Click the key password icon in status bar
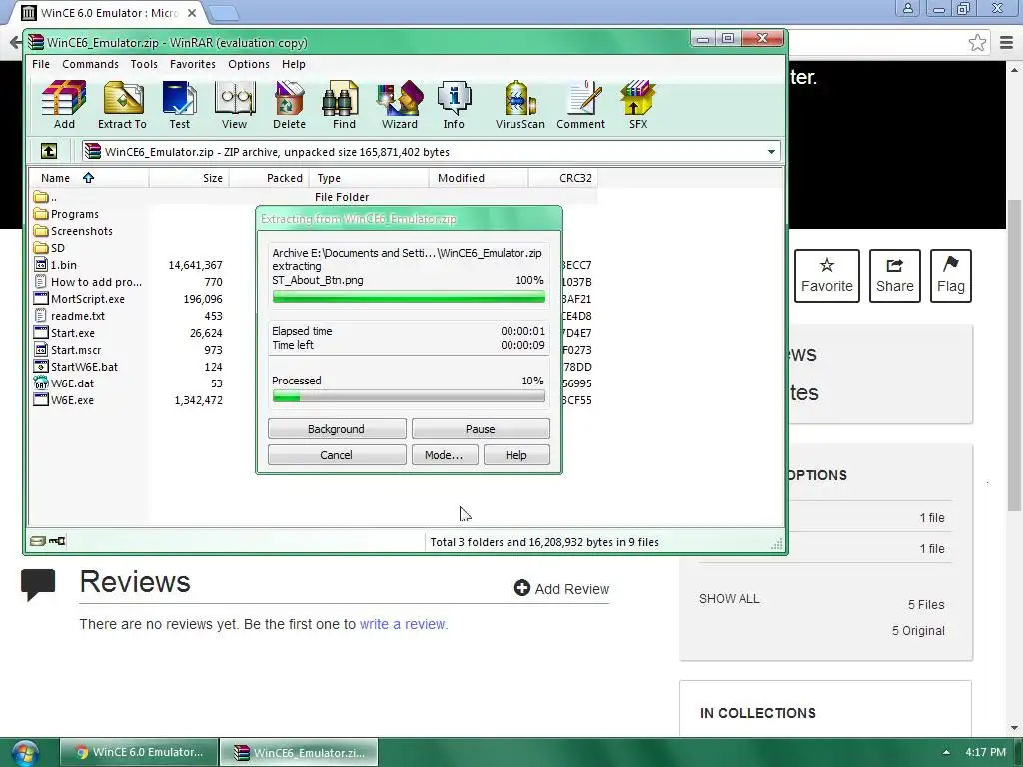 pos(57,541)
